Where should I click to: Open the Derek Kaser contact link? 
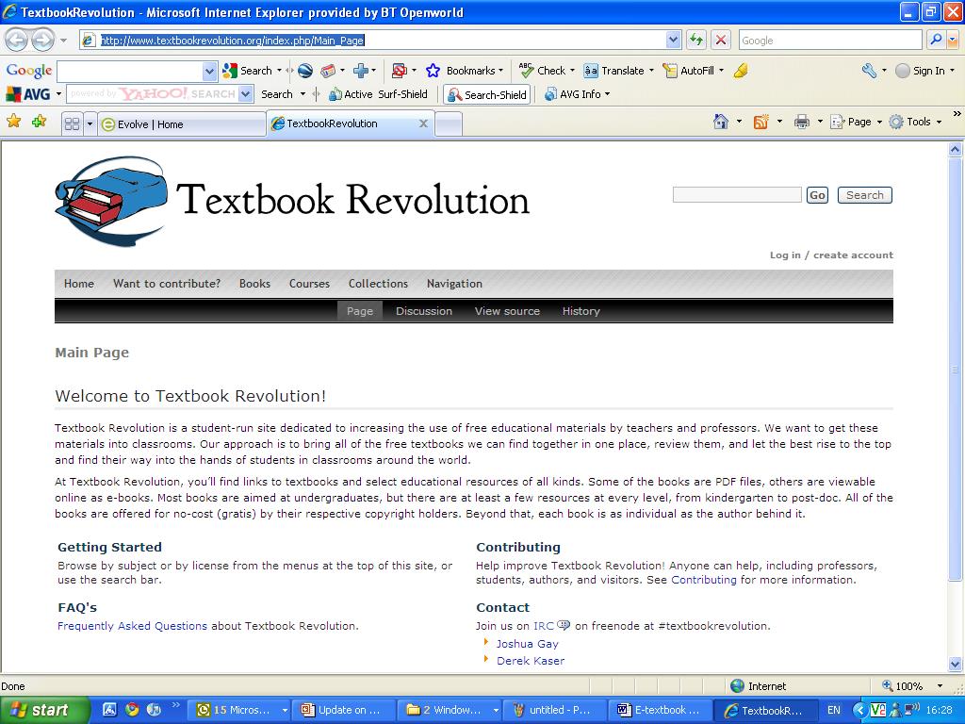[x=531, y=661]
